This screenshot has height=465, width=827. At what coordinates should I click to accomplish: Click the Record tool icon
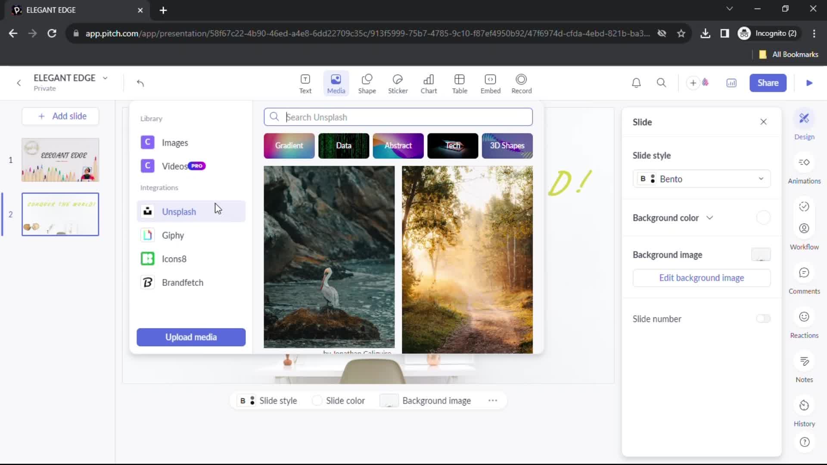coord(521,83)
